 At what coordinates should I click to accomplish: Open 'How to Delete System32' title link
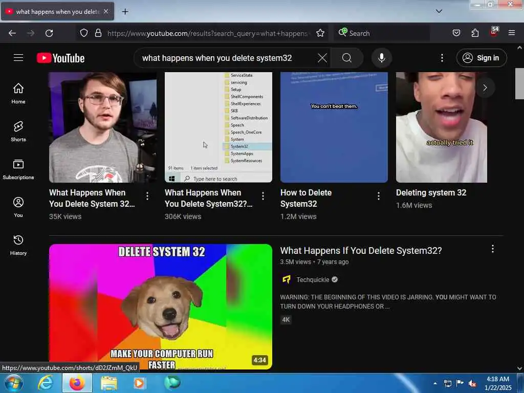(306, 198)
